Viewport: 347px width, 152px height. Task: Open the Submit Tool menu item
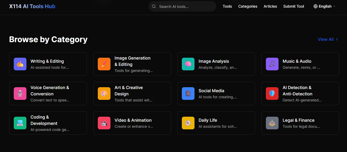[x=294, y=6]
